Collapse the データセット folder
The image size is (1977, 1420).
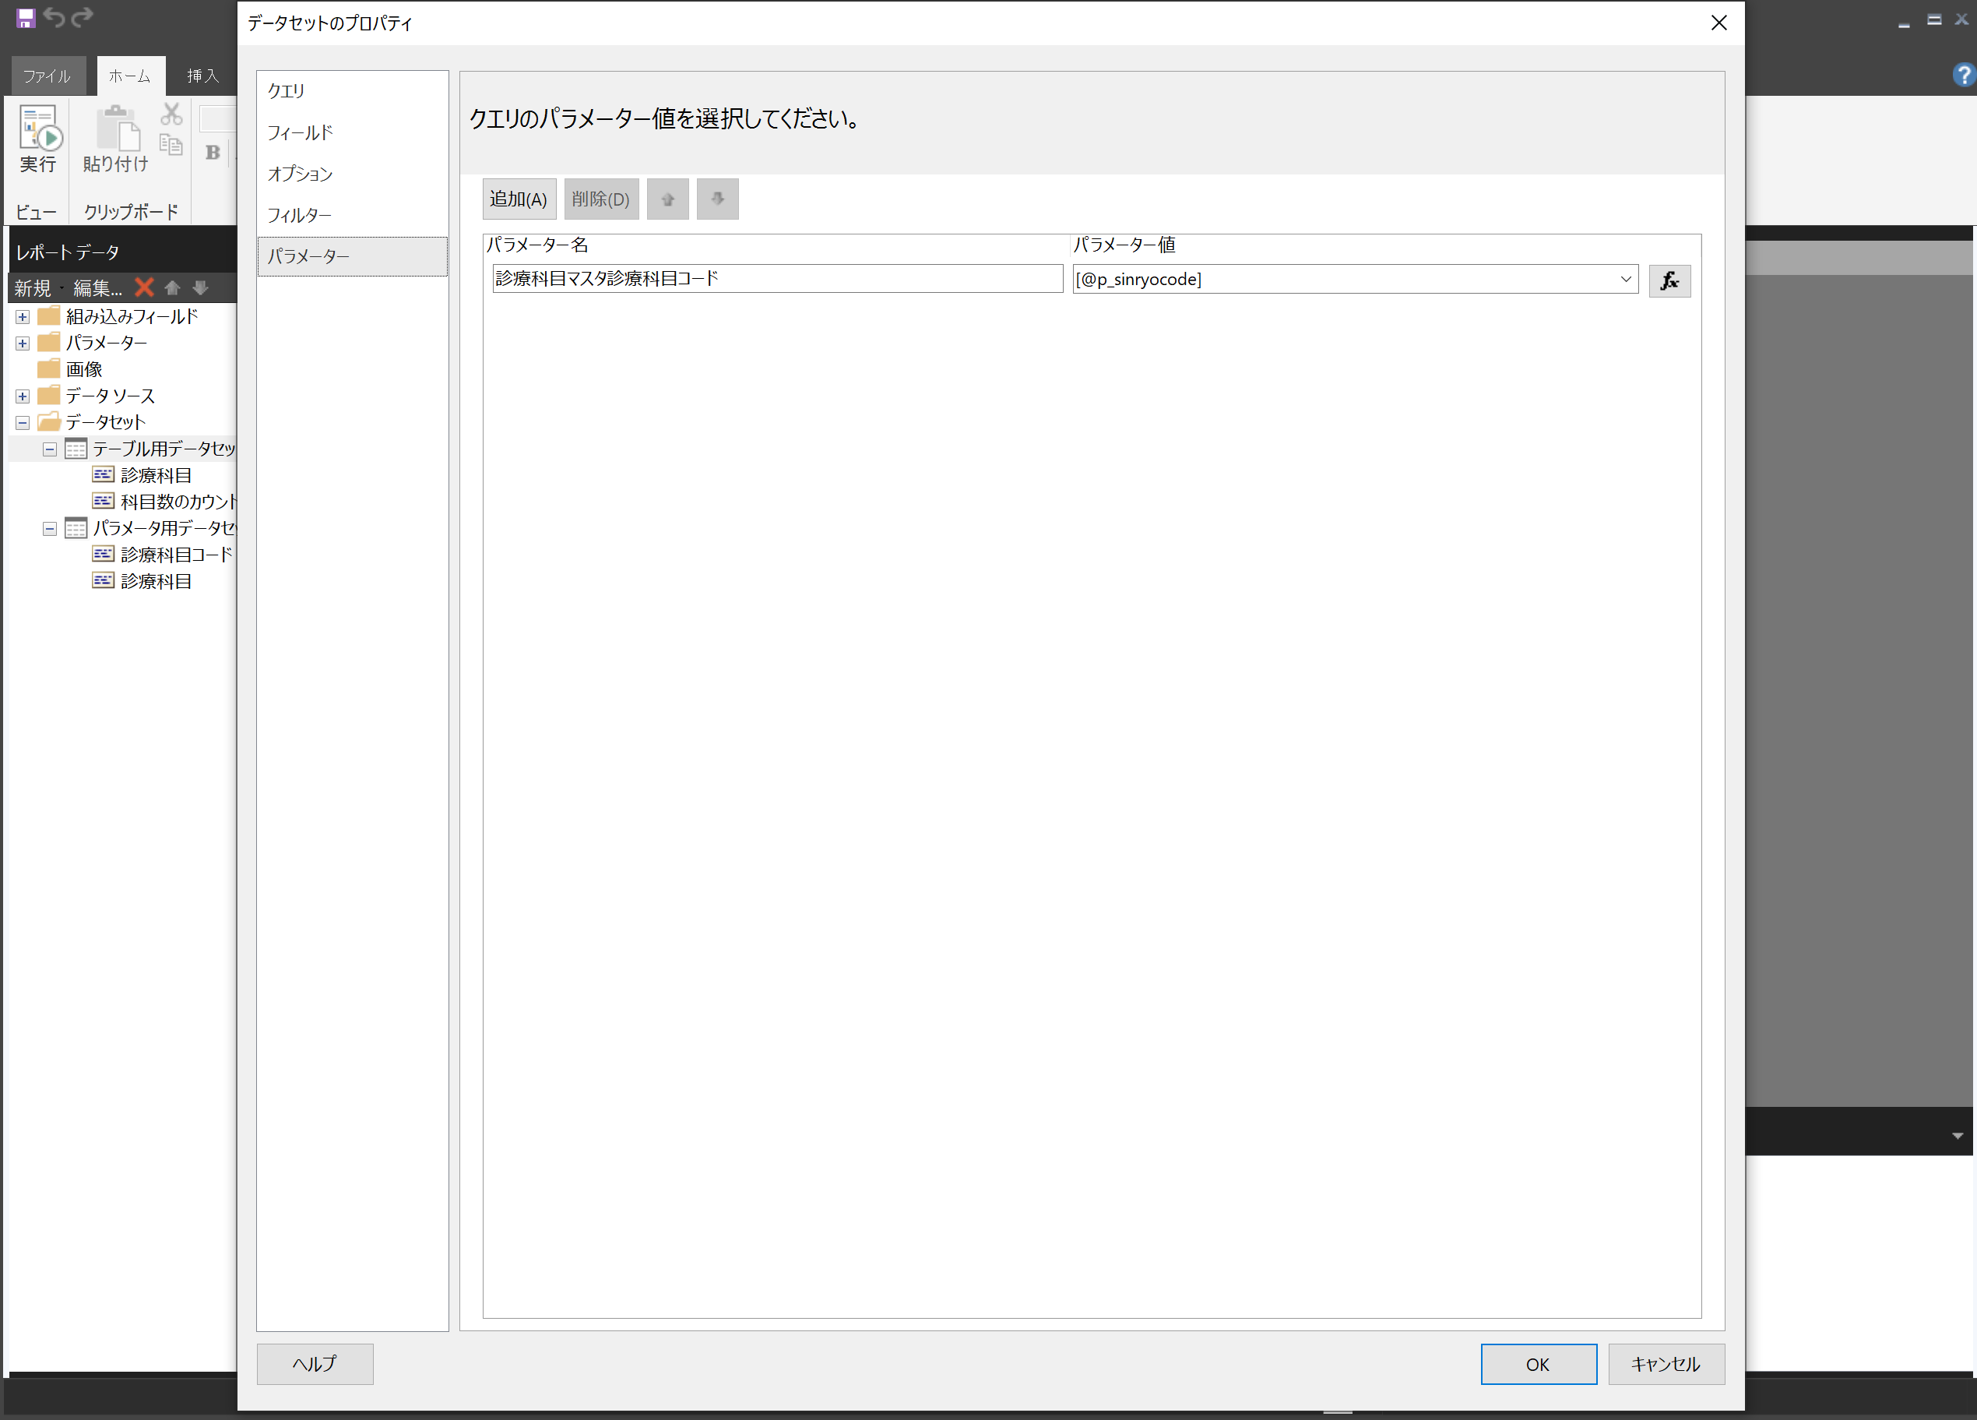pyautogui.click(x=21, y=421)
